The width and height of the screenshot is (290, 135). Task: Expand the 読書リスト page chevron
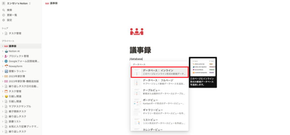(x=3, y=122)
